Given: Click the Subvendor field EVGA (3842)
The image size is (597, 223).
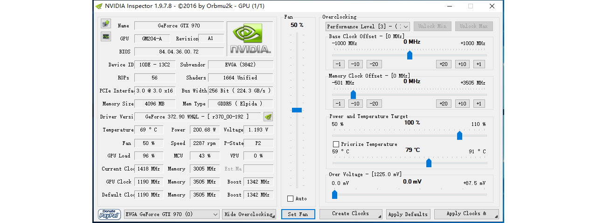Looking at the screenshot, I should [x=241, y=65].
